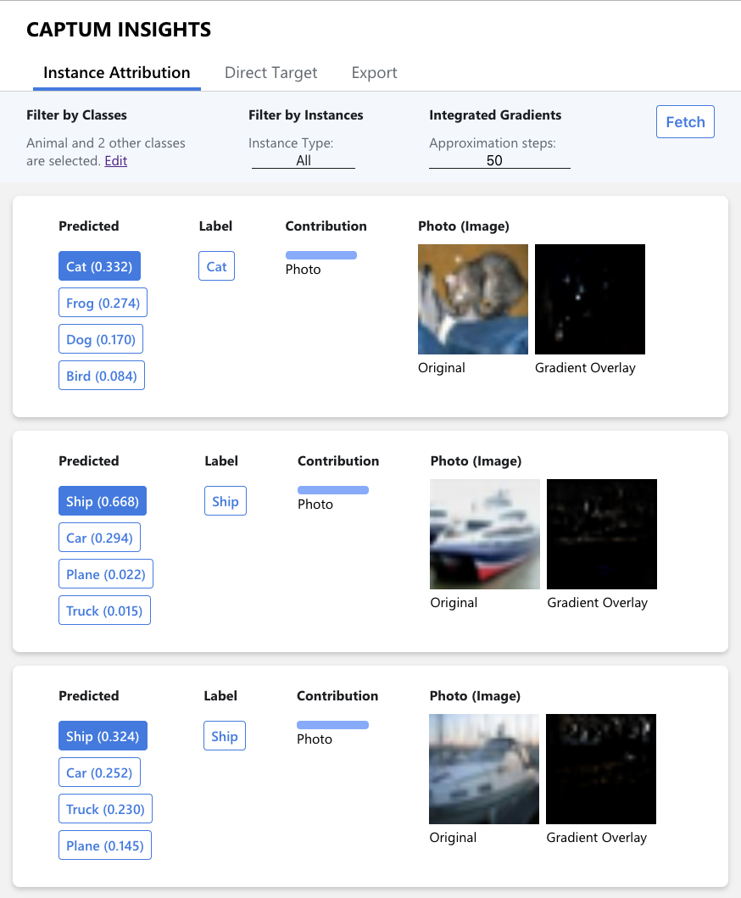741x898 pixels.
Task: Select the Bird prediction class
Action: pos(101,375)
